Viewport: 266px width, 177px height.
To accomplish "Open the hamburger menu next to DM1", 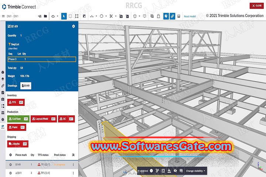I will click(x=3, y=16).
